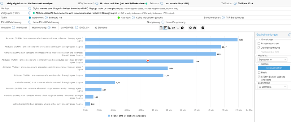The height and width of the screenshot is (122, 291).
Task: Enable the Achsen tauschen checkbox
Action: pos(259,43)
